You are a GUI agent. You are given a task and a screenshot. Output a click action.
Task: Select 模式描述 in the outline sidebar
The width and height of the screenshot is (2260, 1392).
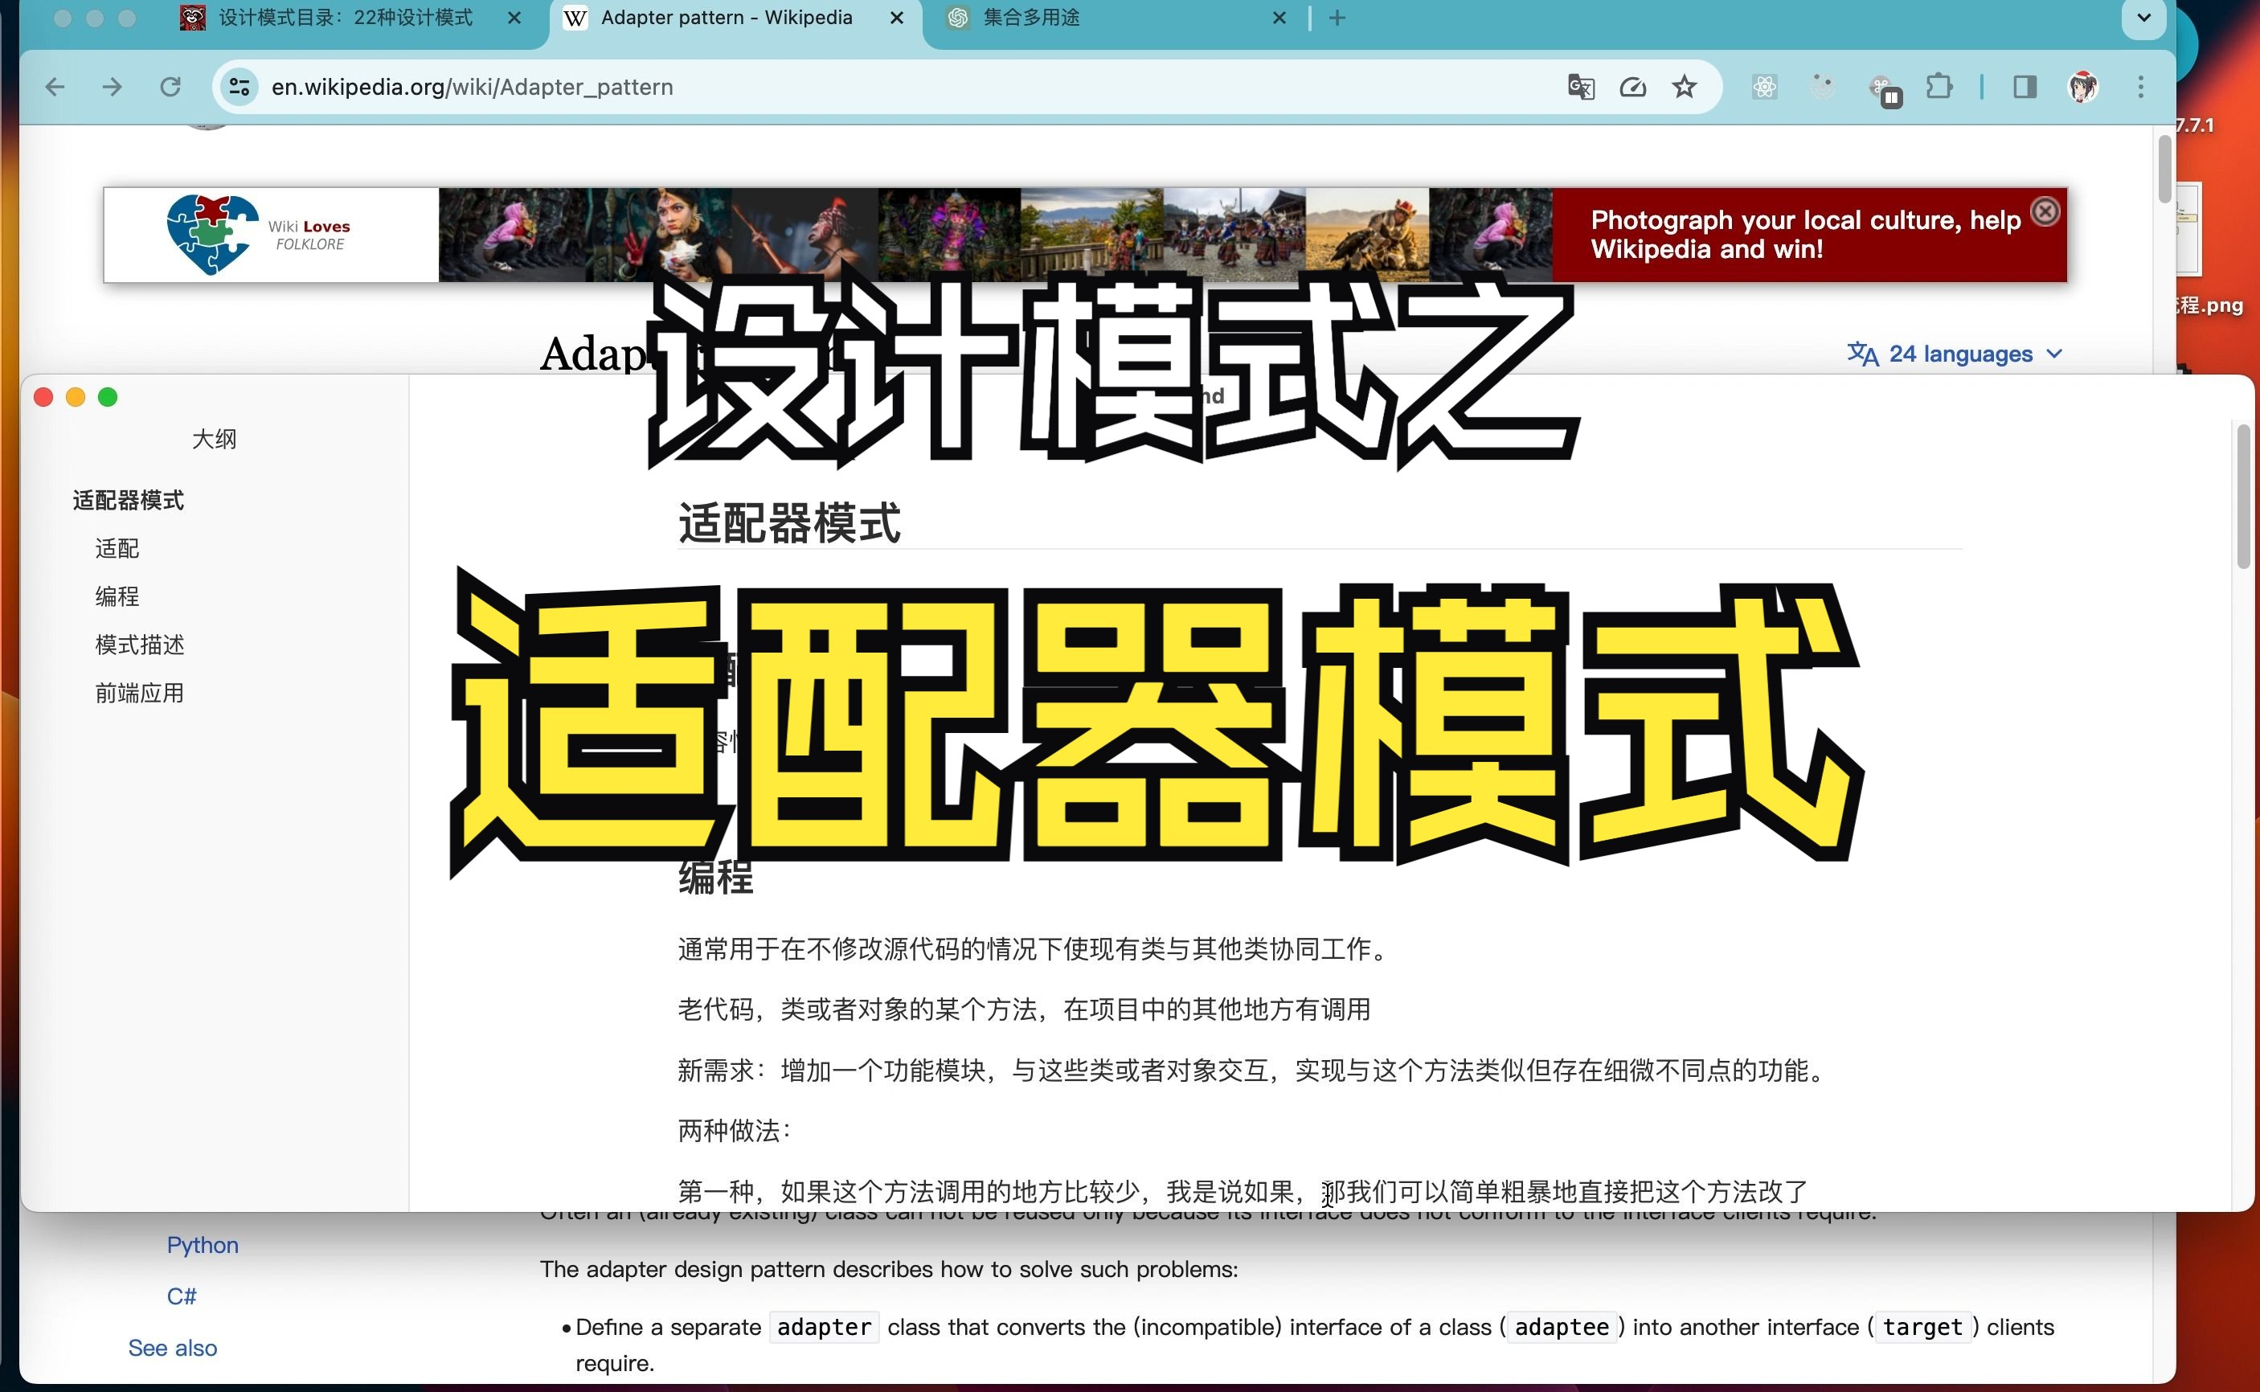[x=138, y=645]
